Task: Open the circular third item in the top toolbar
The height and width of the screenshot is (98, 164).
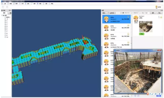Action: (x=15, y=4)
